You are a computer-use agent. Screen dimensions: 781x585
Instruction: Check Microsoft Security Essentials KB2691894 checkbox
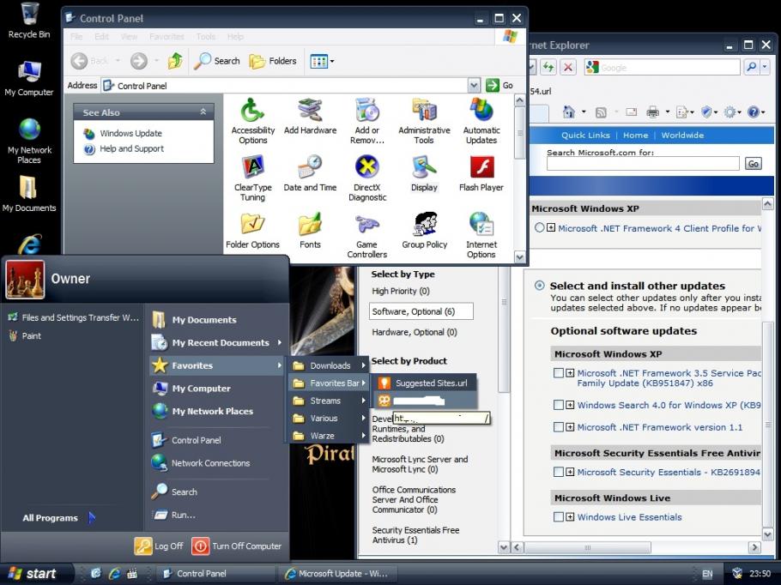(559, 473)
